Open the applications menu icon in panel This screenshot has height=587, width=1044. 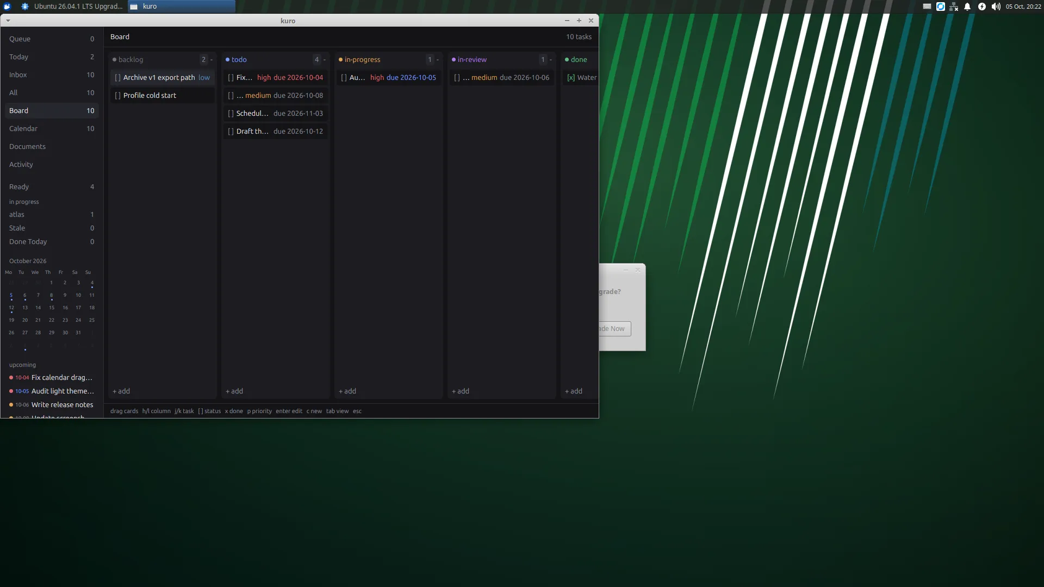7,7
